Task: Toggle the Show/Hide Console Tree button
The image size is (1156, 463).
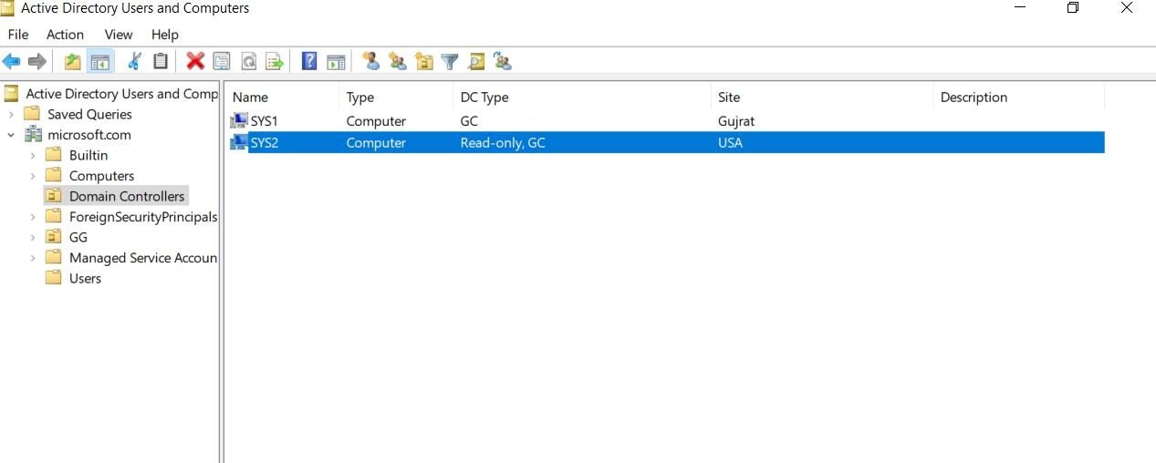Action: 100,62
